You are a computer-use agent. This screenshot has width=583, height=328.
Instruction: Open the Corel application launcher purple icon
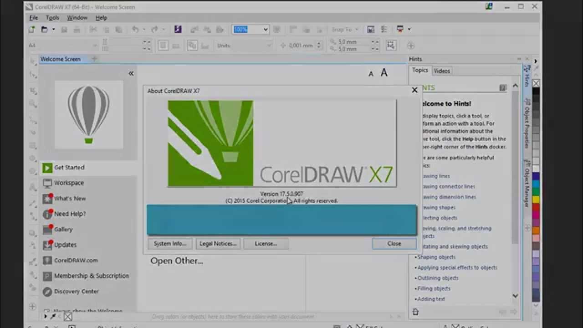[x=178, y=29]
